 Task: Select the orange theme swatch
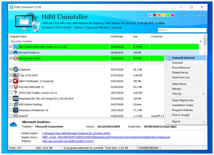coord(159,15)
